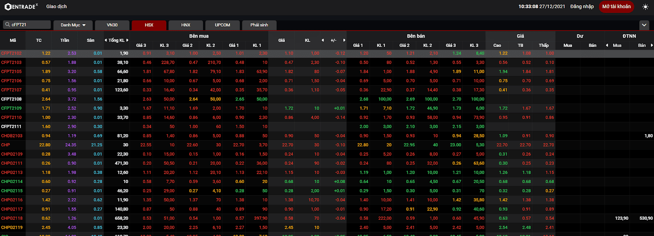Click CFPT2109 change value +0.01
Image resolution: width=654 pixels, height=236 pixels.
[339, 108]
